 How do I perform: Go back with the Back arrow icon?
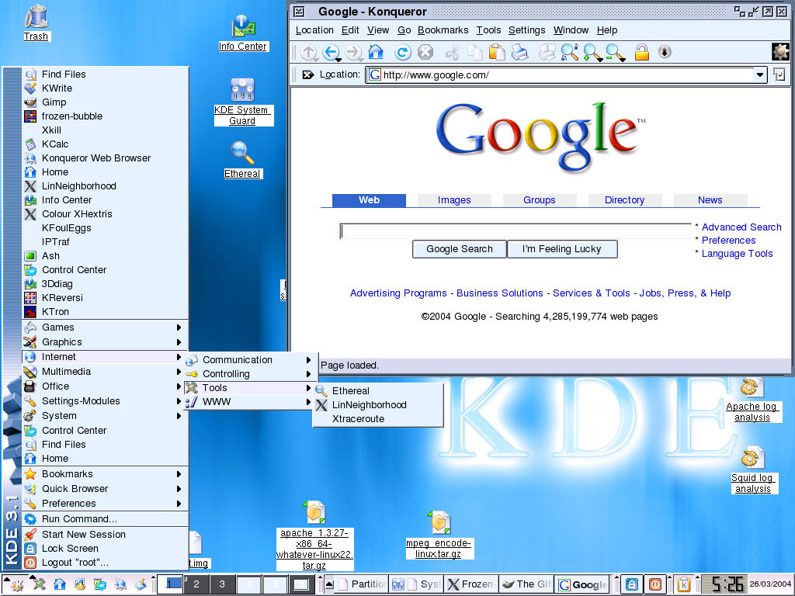tap(331, 52)
